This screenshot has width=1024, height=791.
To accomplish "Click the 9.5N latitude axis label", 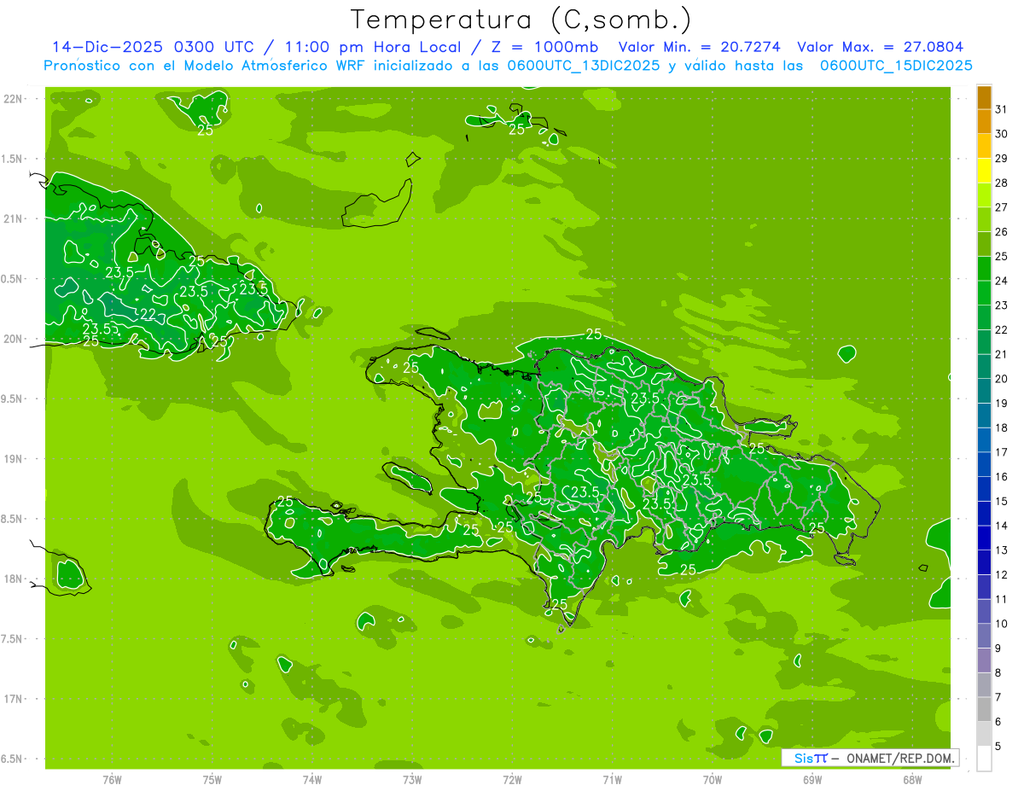I will [x=13, y=398].
